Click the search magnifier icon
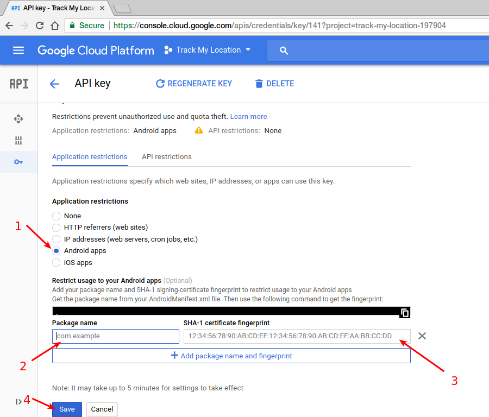This screenshot has height=417, width=489. click(x=284, y=50)
